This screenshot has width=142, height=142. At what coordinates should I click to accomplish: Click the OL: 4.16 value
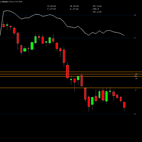[x=97, y=12]
